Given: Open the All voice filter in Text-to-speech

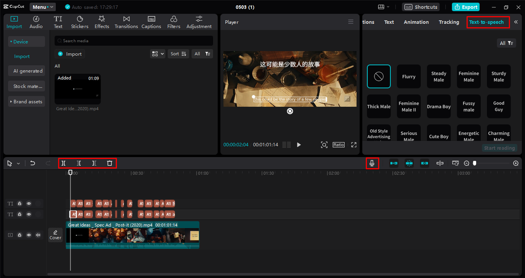Looking at the screenshot, I should (506, 43).
